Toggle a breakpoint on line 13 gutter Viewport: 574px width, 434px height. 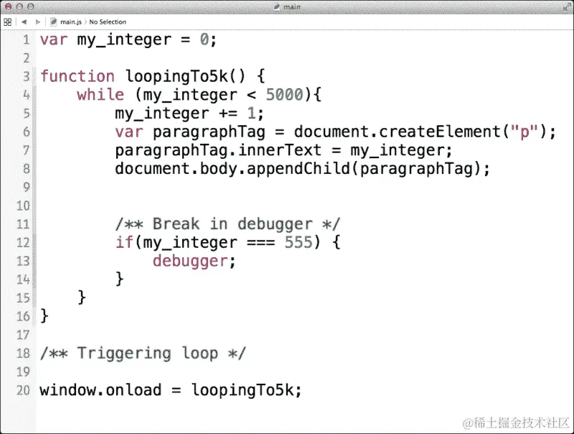(23, 261)
